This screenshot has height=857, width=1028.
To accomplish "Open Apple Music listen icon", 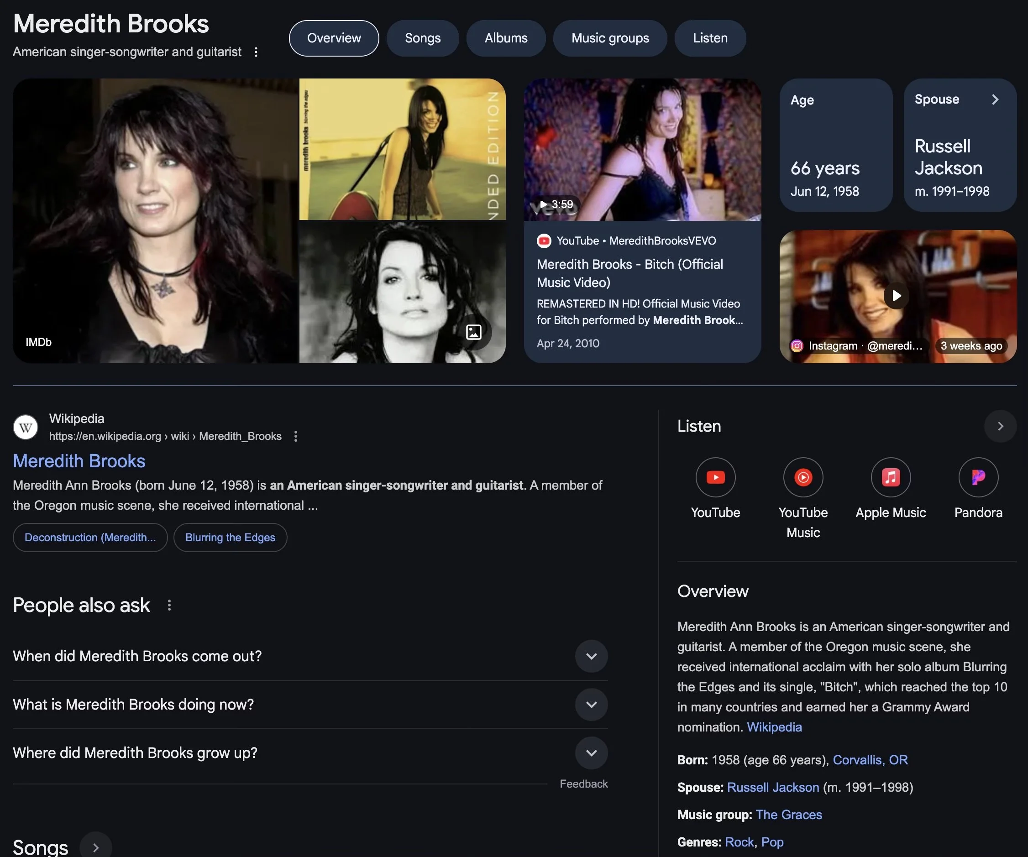I will click(891, 477).
